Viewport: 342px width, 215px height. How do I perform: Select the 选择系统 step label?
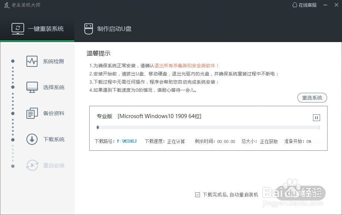click(54, 87)
